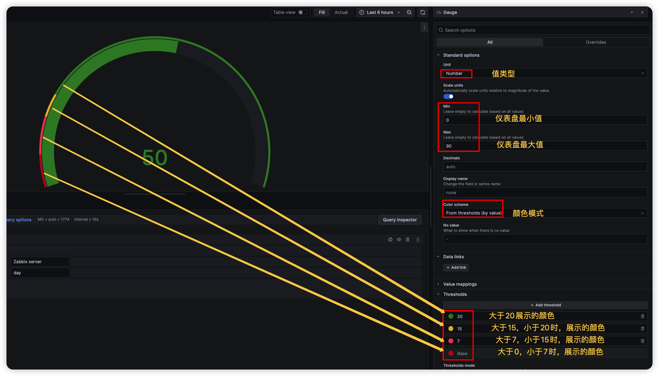The height and width of the screenshot is (376, 659).
Task: Click the drag handle icon on the query row
Action: [418, 239]
